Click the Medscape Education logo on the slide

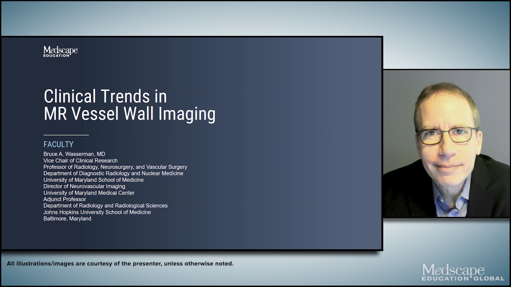[61, 51]
